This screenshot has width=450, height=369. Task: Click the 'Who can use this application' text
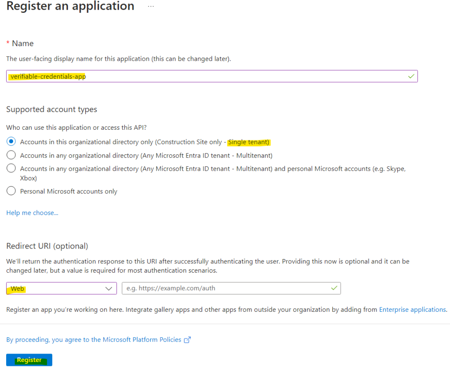click(x=76, y=128)
